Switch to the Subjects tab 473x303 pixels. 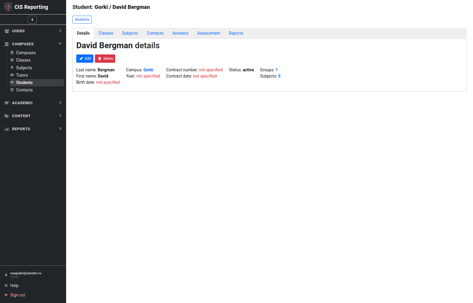pos(130,33)
